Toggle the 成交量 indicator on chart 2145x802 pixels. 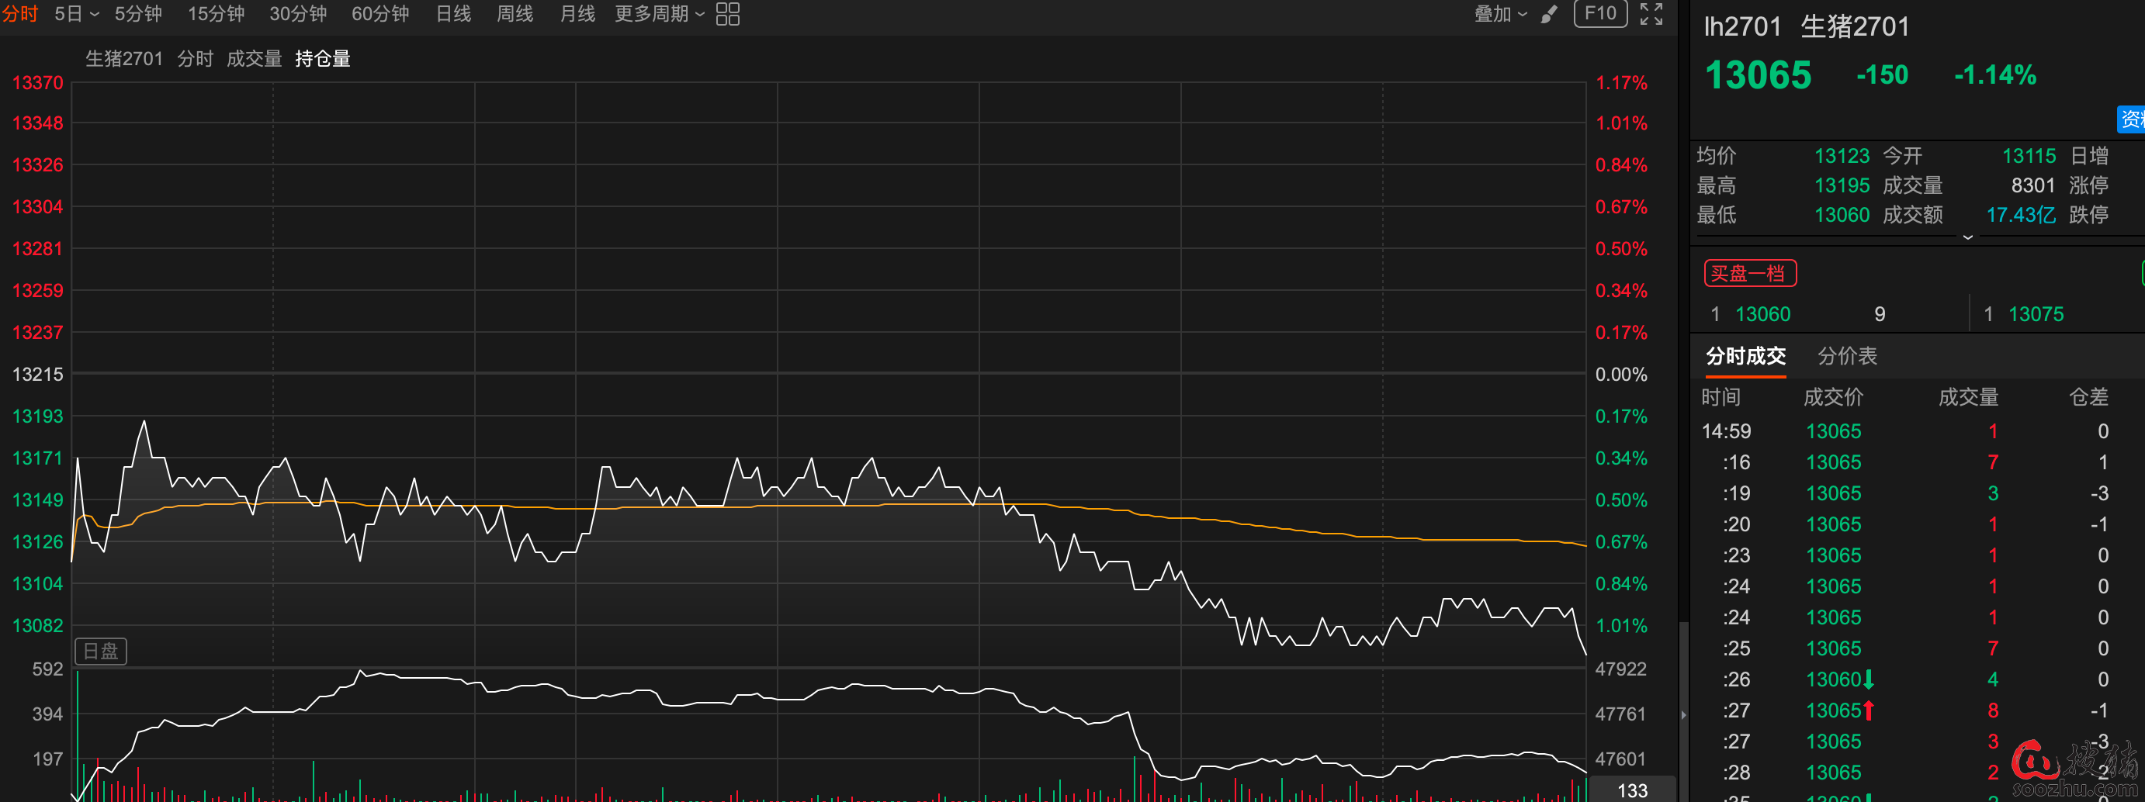pyautogui.click(x=254, y=59)
